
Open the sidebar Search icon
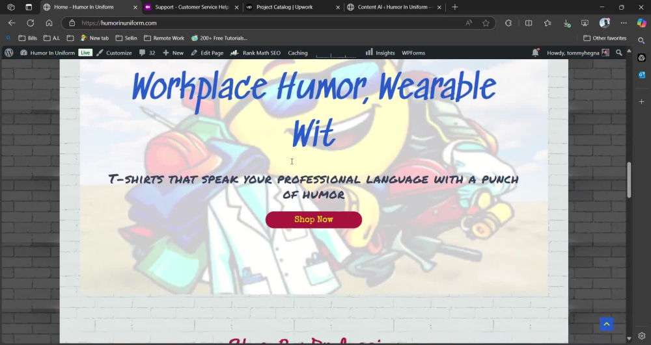coord(641,40)
